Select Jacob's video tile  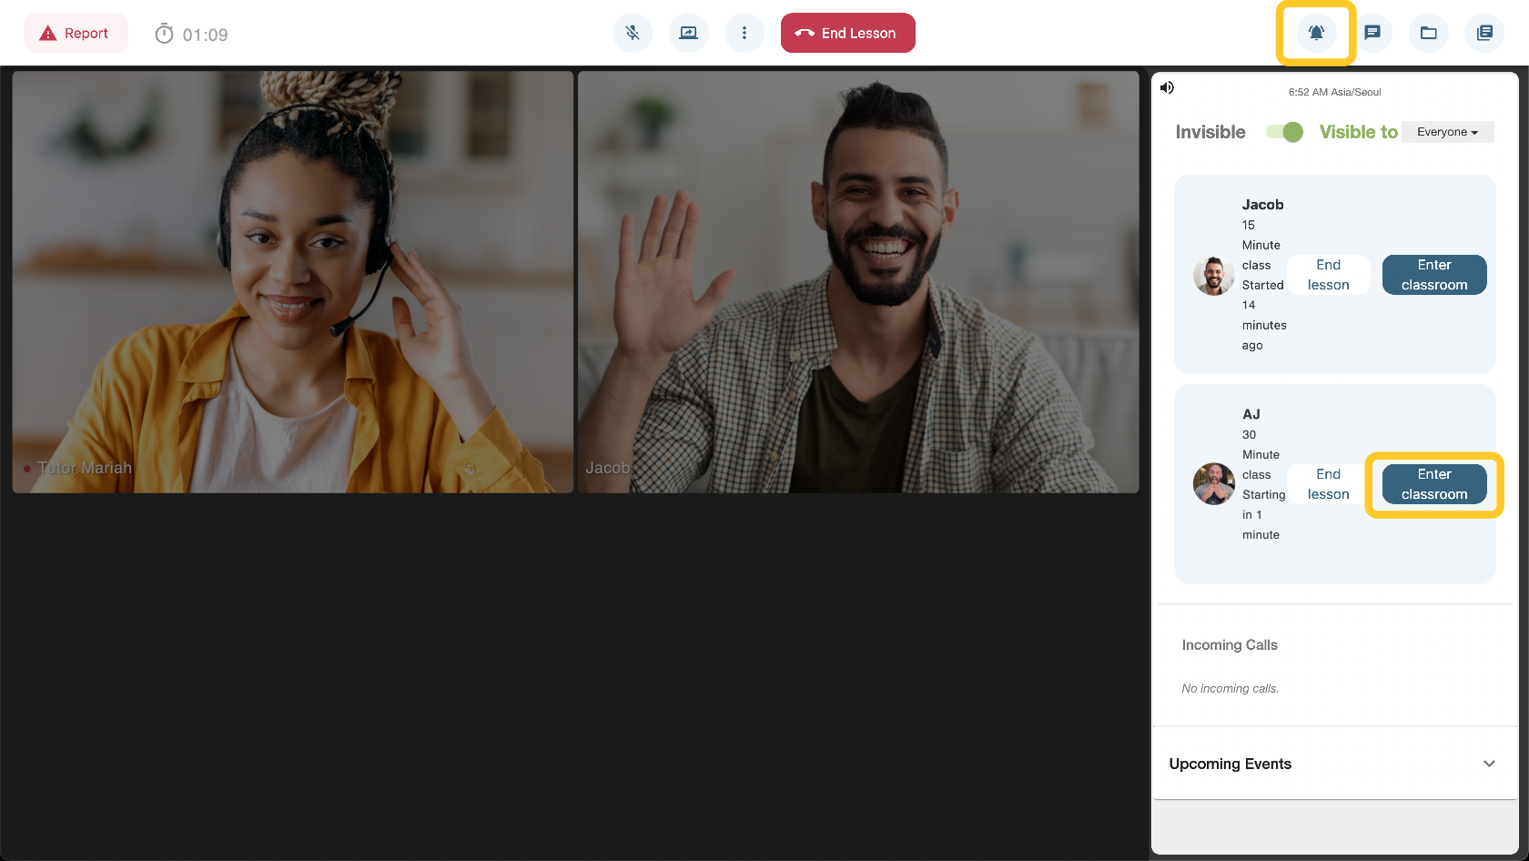tap(858, 282)
